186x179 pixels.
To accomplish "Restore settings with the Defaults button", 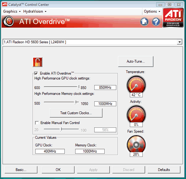I will click(x=164, y=169).
